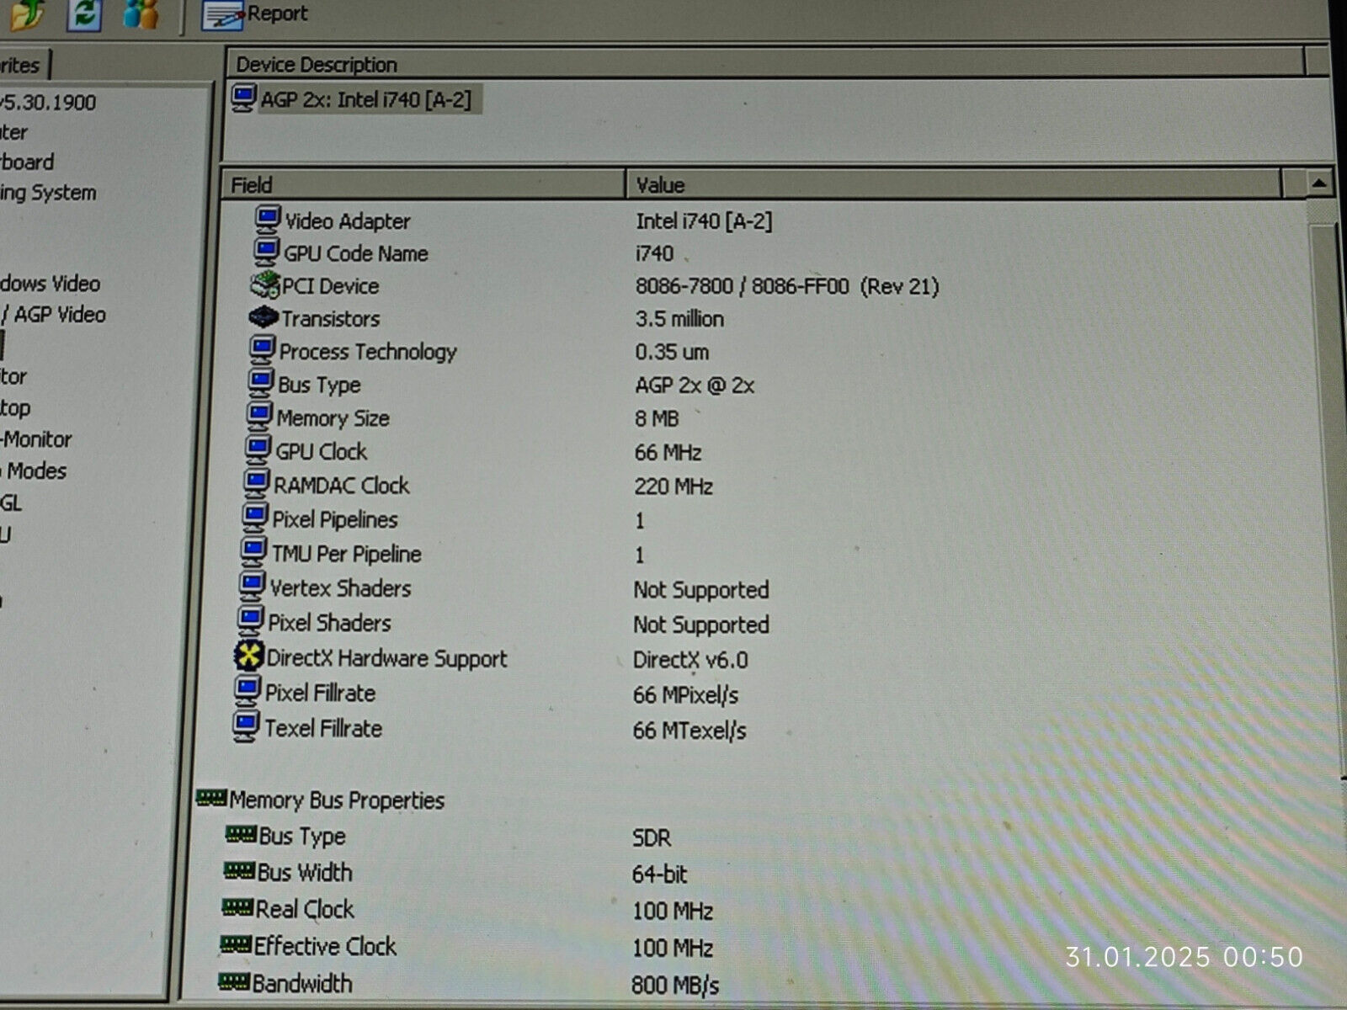
Task: Switch to the Favorites tab
Action: point(24,65)
